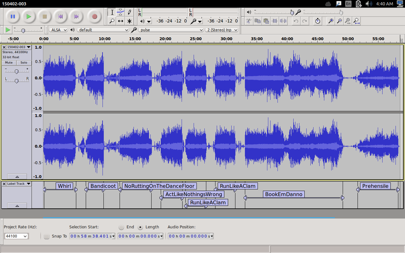
Task: Click the Record button
Action: click(x=94, y=16)
